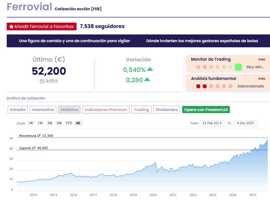Viewport: 270px width, 200px height.
Task: Switch to the Interactiva chart tab
Action: (43, 110)
